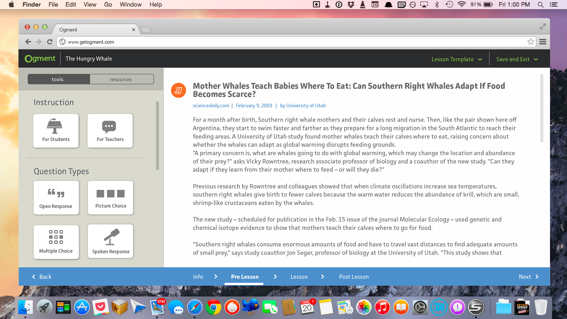
Task: Add a For Students instruction tool
Action: [x=56, y=131]
